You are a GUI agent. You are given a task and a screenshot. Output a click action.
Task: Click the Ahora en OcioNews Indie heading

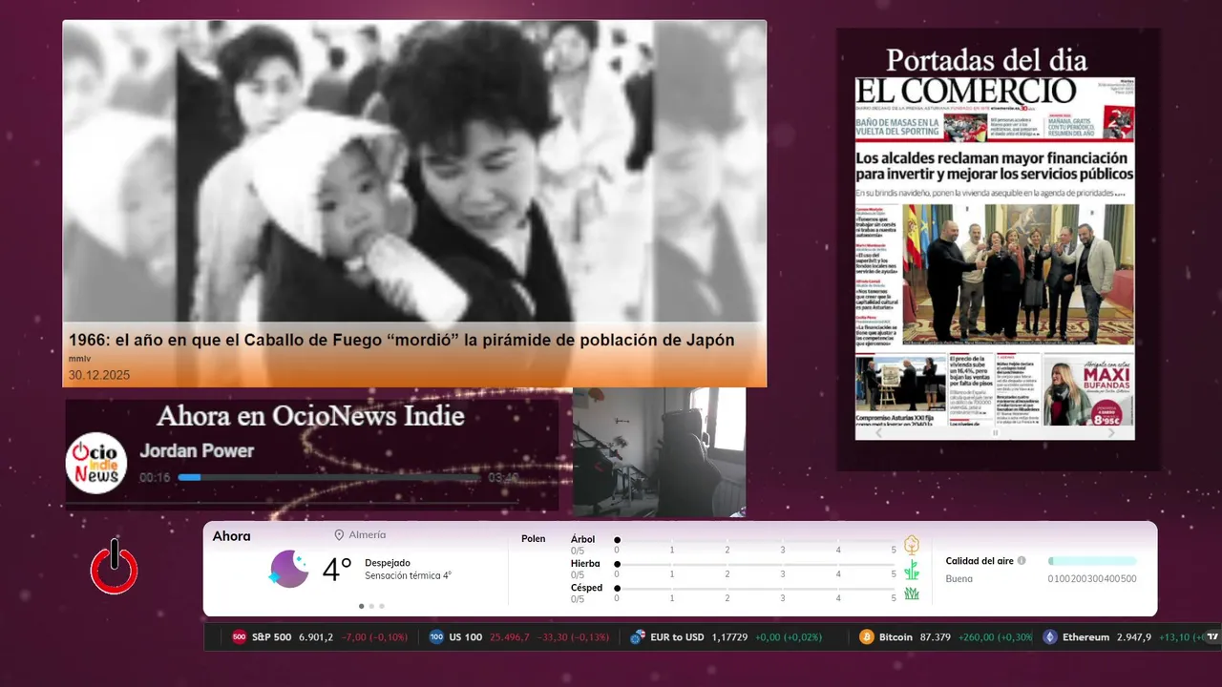(310, 416)
